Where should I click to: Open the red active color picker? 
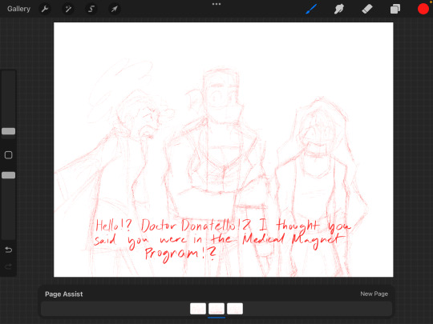tap(423, 9)
